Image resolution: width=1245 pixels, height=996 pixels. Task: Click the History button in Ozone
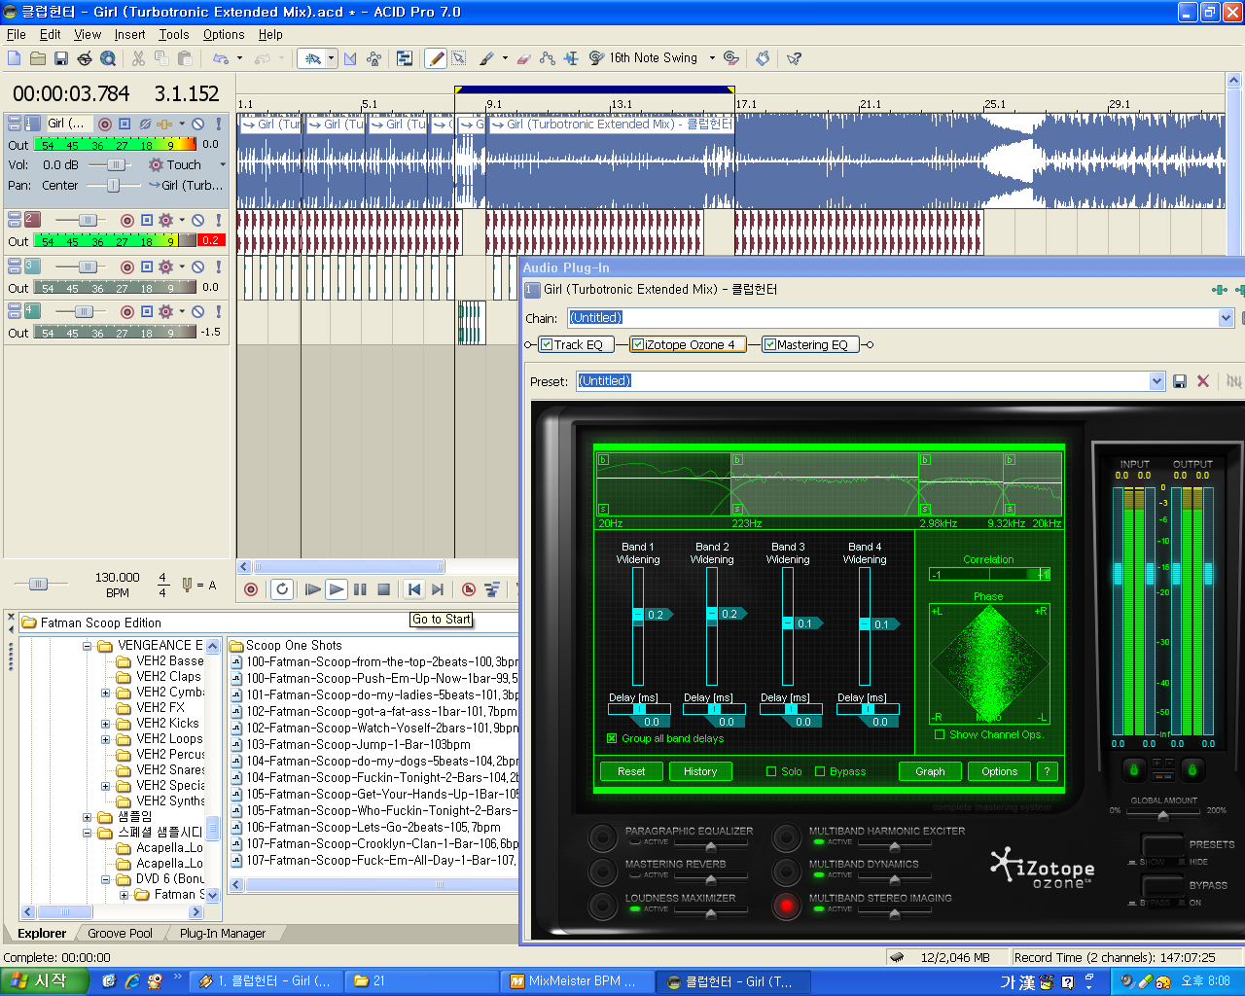tap(700, 771)
